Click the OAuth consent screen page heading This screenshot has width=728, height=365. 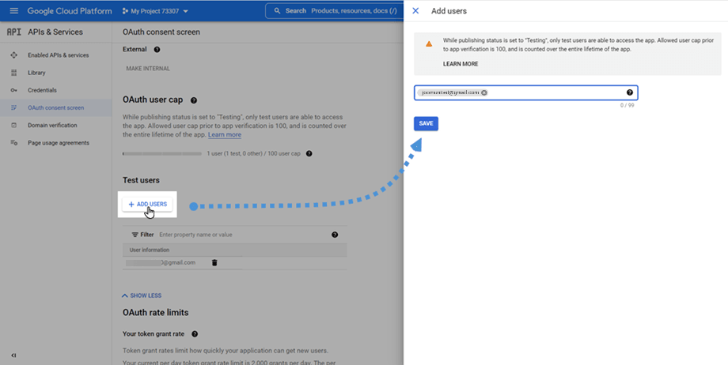point(161,32)
